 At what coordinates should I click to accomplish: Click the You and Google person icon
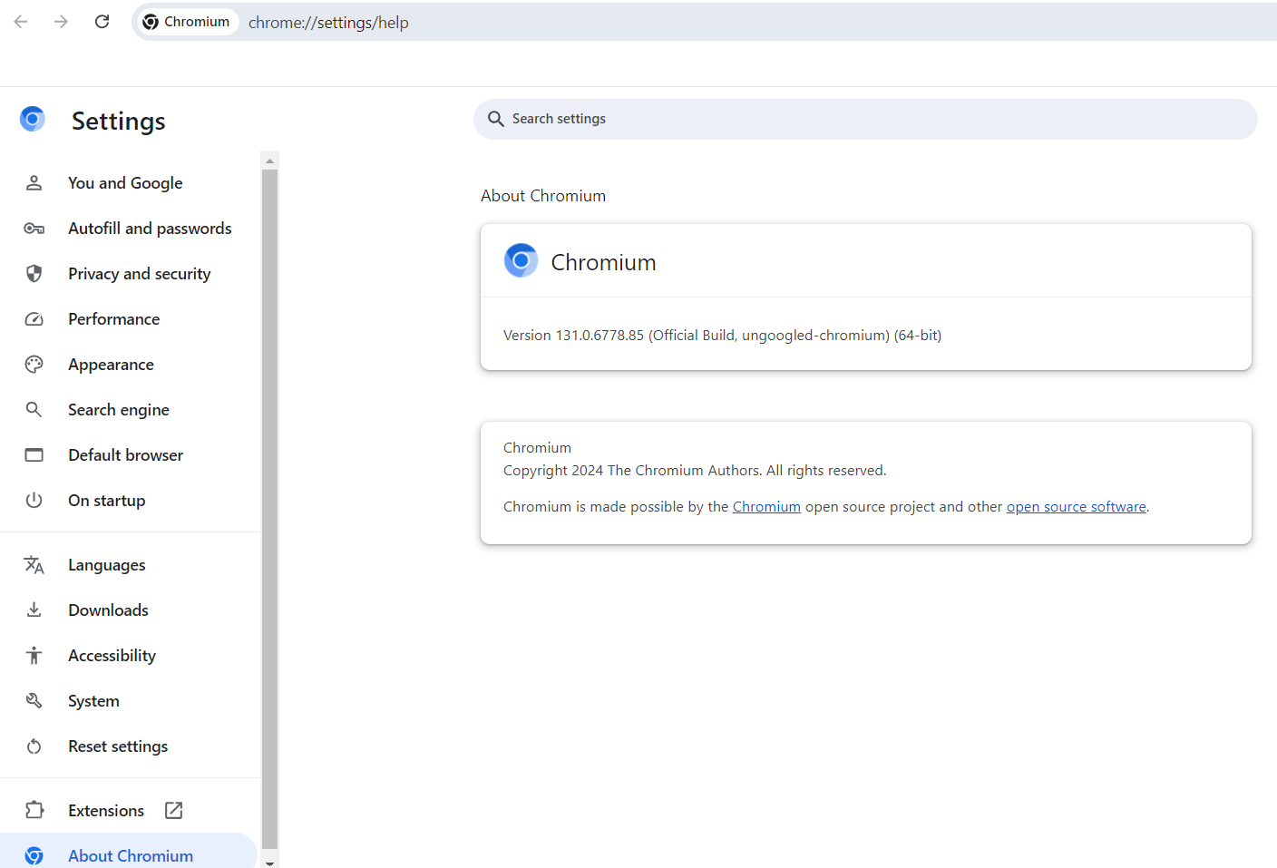pyautogui.click(x=34, y=183)
